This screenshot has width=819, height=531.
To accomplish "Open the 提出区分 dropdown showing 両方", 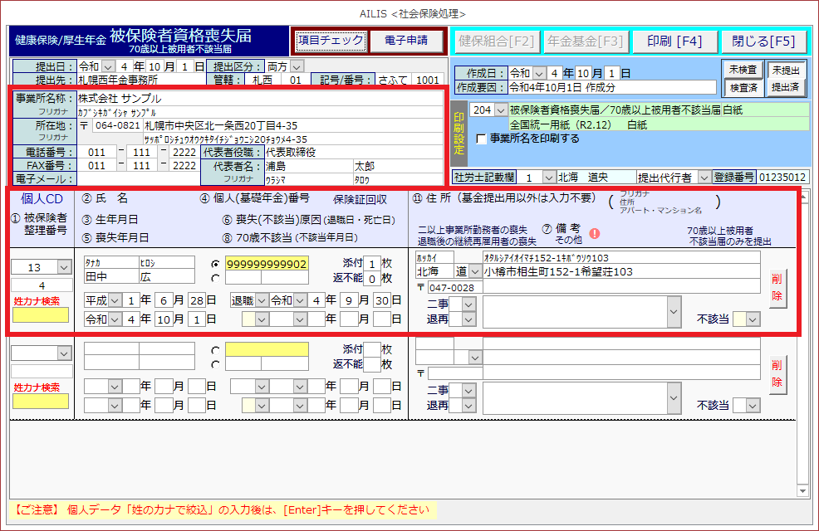I will click(297, 66).
